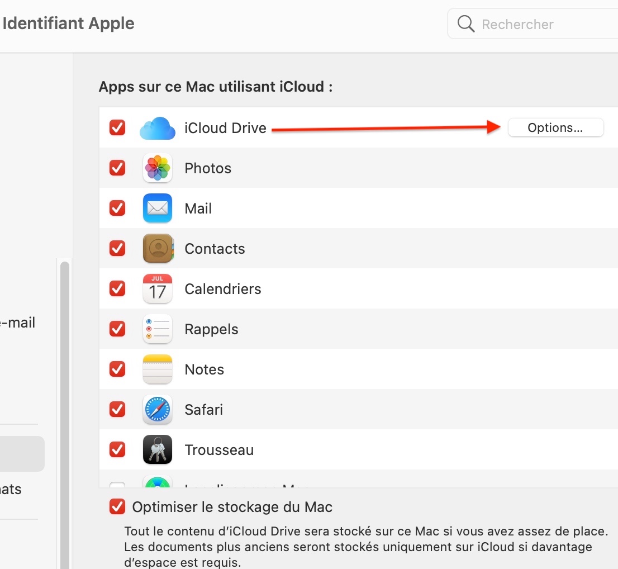
Task: Select the Safari compass icon
Action: [157, 410]
